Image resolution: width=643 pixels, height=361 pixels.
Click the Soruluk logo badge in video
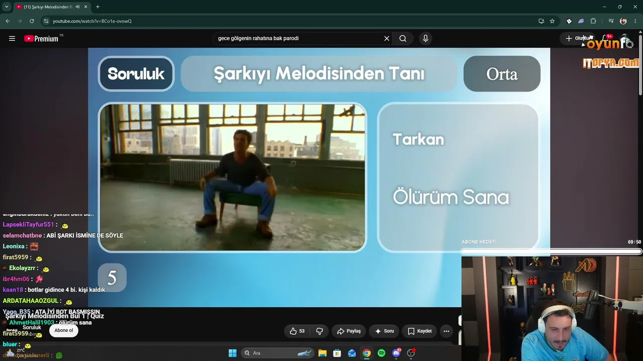136,74
